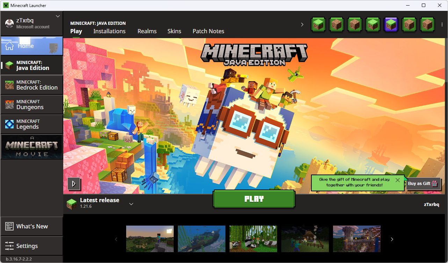Open Minecraft Dungeons from the sidebar
The image size is (448, 263).
[x=32, y=105]
